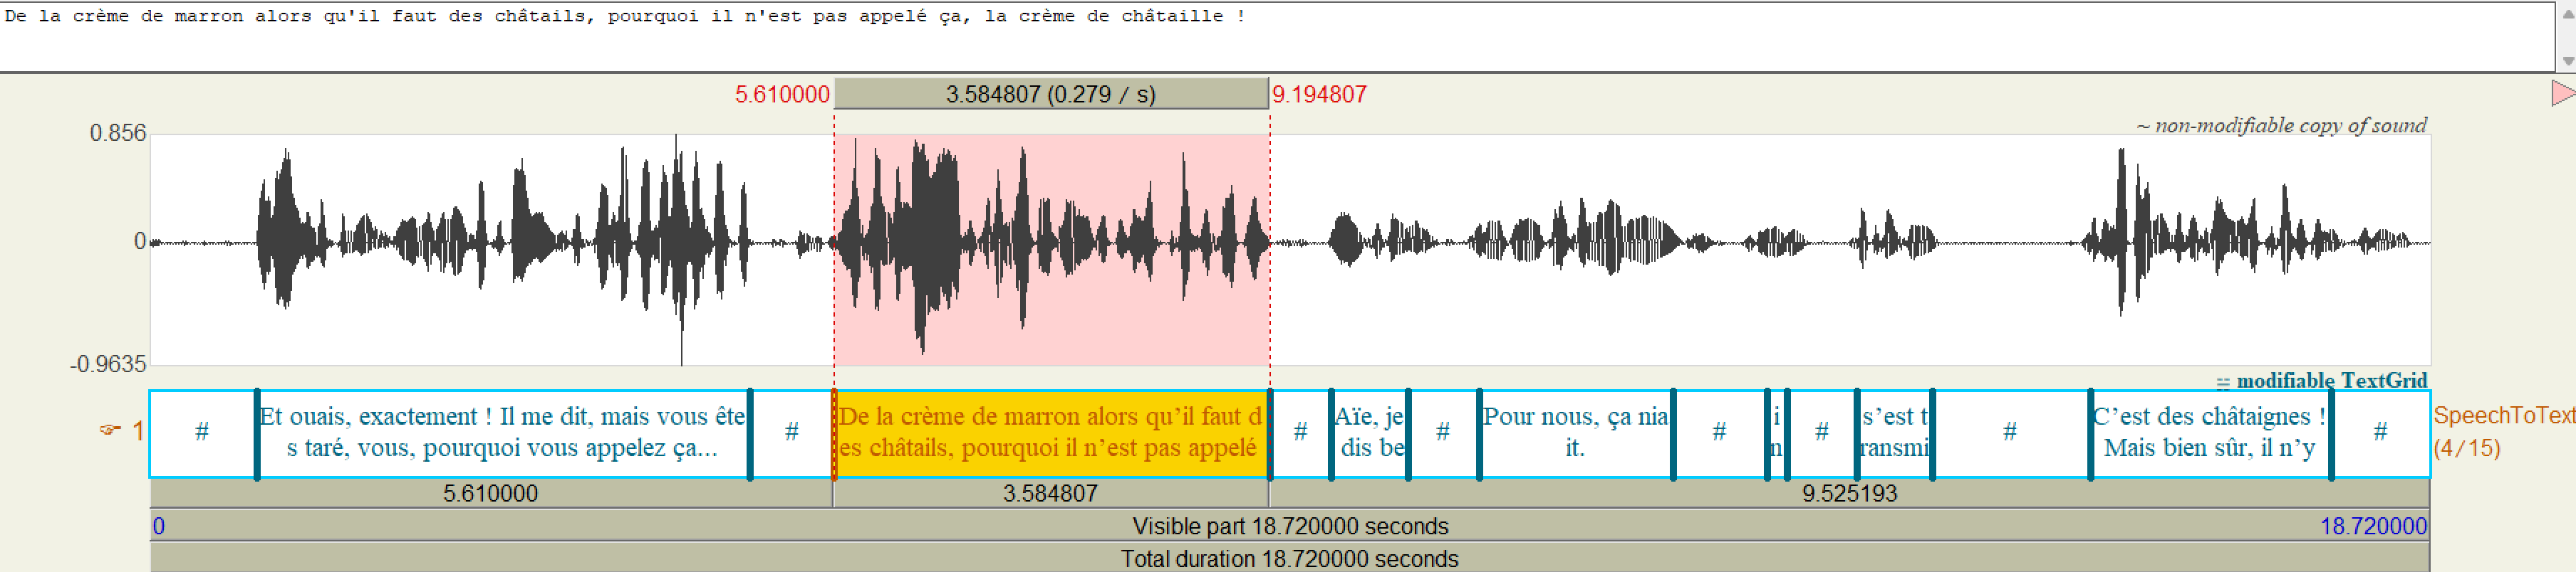Click the pointing hand icon beside tier 1
This screenshot has height=572, width=2576.
pyautogui.click(x=110, y=430)
